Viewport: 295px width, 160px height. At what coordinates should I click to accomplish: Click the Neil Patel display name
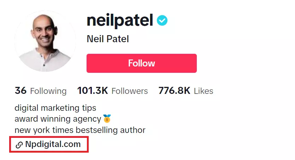[x=108, y=39]
